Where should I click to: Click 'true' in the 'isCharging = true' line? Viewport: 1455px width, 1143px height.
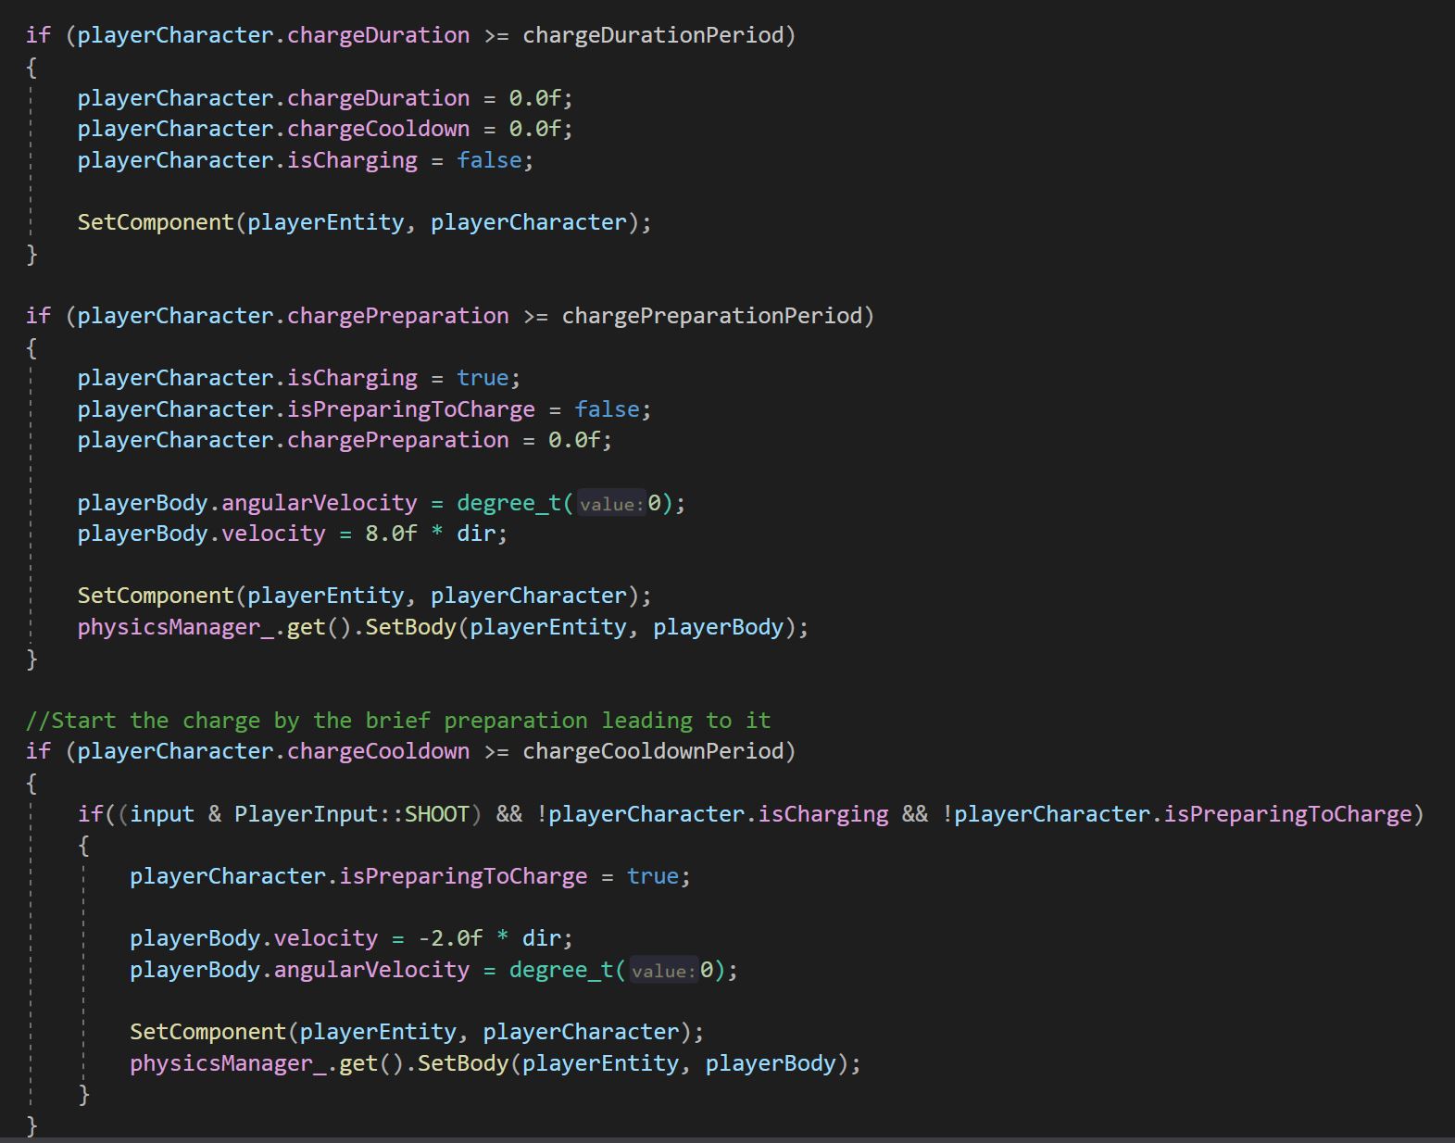(x=483, y=378)
